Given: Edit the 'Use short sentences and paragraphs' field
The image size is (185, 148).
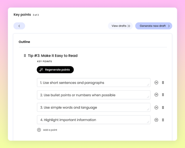Looking at the screenshot, I should pyautogui.click(x=94, y=82).
